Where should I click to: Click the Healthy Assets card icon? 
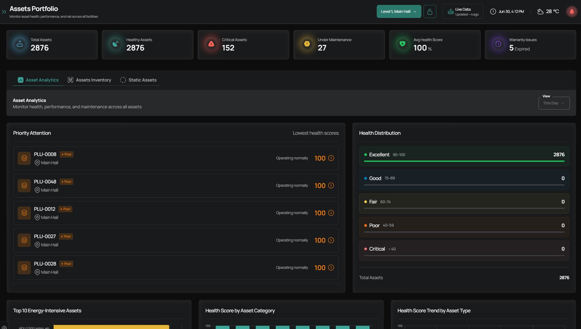115,44
